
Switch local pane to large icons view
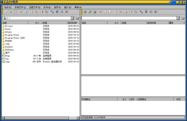[x=52, y=12]
